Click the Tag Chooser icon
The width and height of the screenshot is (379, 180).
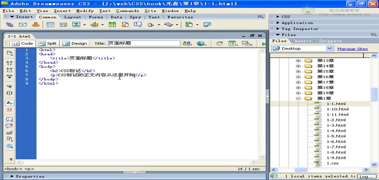207,24
